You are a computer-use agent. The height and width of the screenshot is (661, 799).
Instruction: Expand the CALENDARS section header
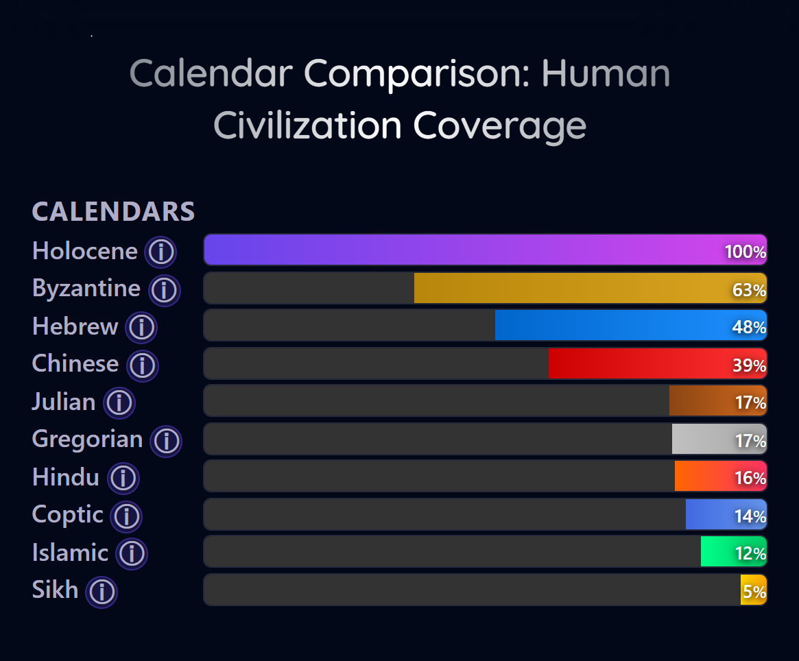pyautogui.click(x=113, y=213)
